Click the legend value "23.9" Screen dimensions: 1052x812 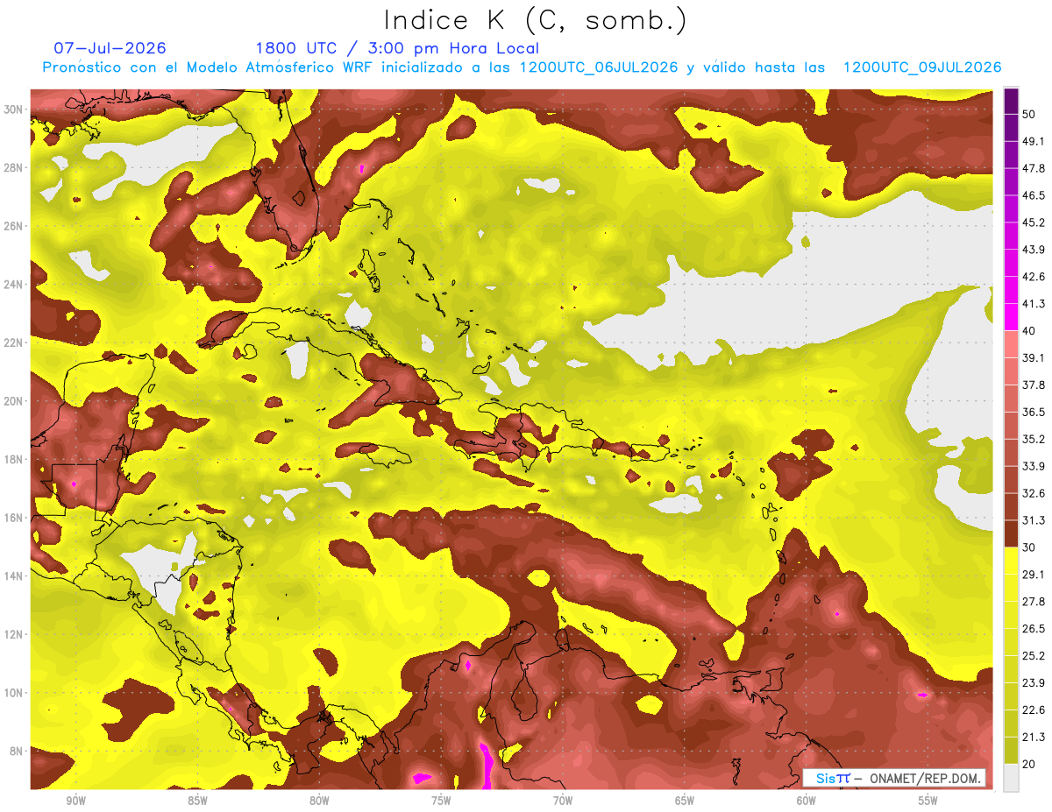[1034, 682]
